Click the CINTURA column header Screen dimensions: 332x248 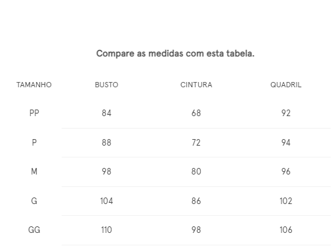click(196, 85)
